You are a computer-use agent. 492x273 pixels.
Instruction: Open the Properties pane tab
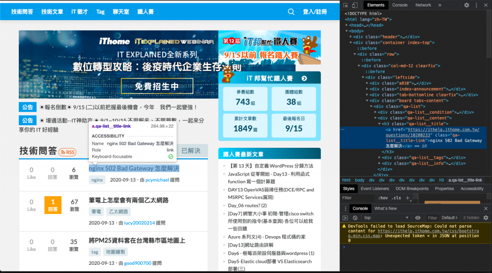coord(444,189)
